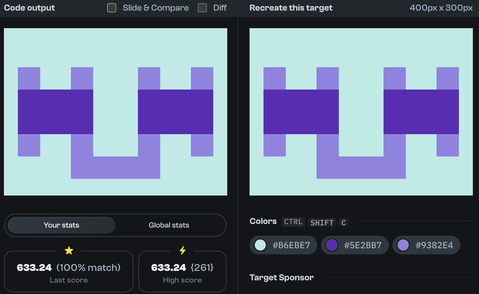The width and height of the screenshot is (479, 294).
Task: Toggle Slide & Compare checkbox off
Action: 111,8
